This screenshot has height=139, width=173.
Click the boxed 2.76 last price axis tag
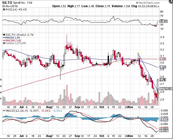163,80
